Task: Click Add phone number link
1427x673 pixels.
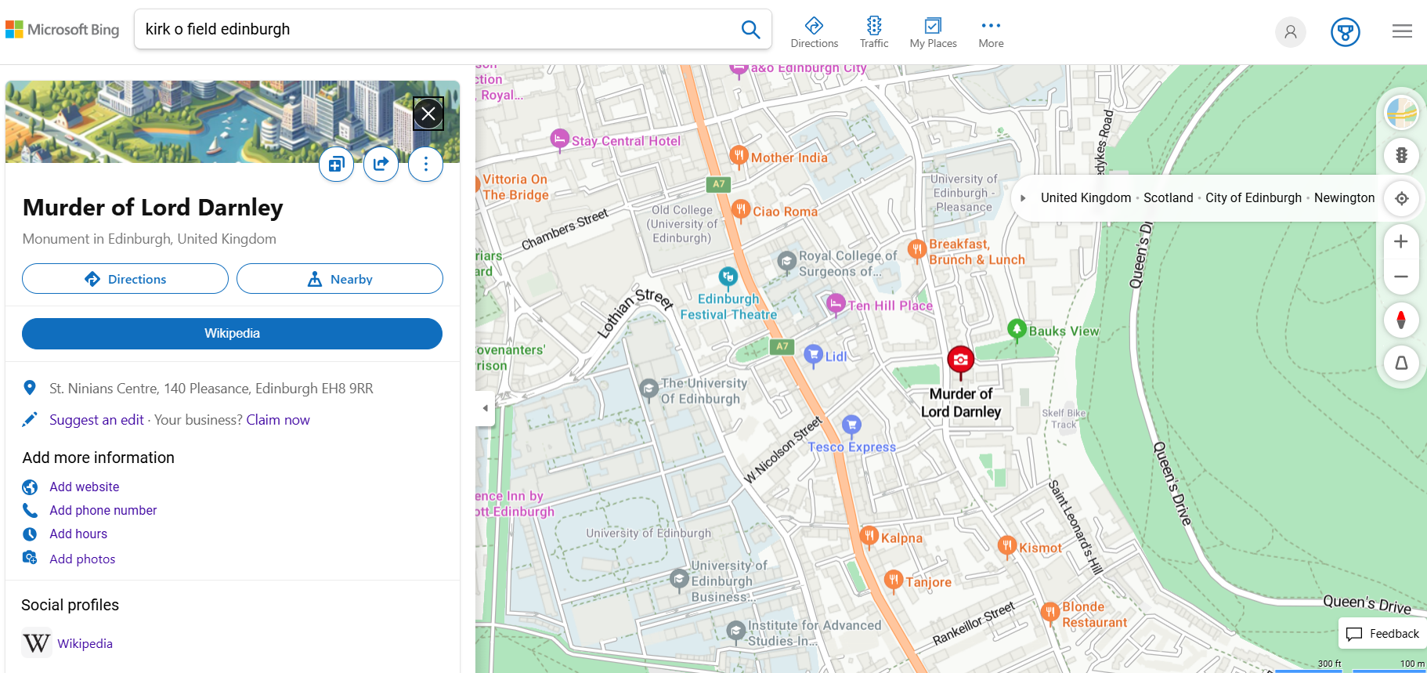Action: tap(103, 510)
